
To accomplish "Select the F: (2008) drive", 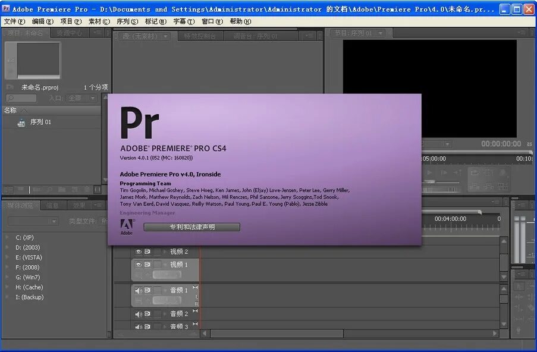I will pyautogui.click(x=27, y=267).
